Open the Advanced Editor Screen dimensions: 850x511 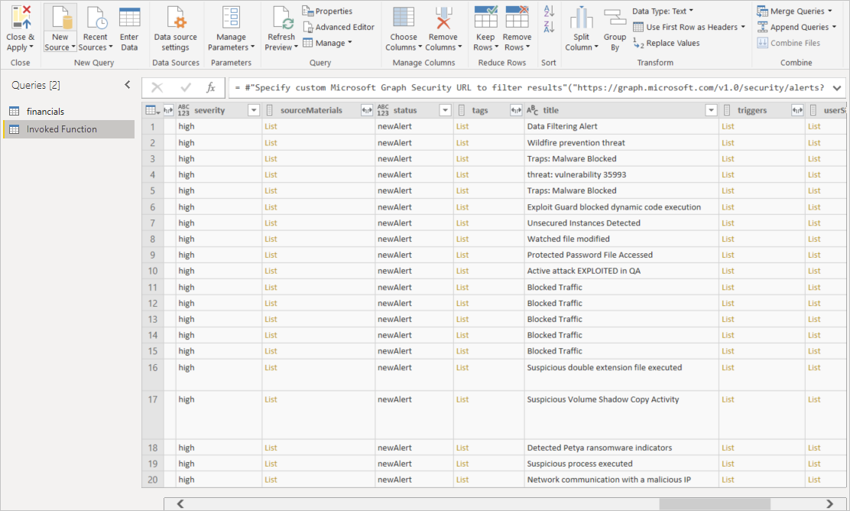338,27
